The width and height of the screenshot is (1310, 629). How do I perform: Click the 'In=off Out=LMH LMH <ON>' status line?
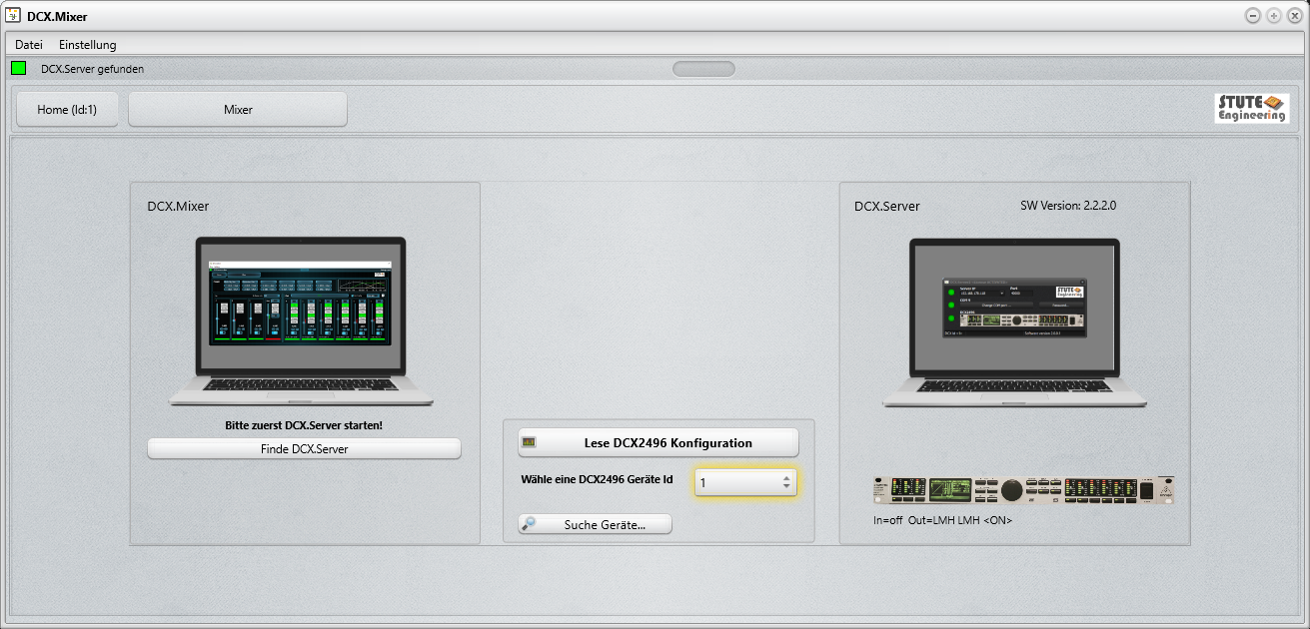pos(942,520)
